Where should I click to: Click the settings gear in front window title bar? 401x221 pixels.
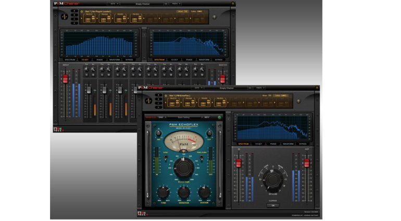pos(317,88)
